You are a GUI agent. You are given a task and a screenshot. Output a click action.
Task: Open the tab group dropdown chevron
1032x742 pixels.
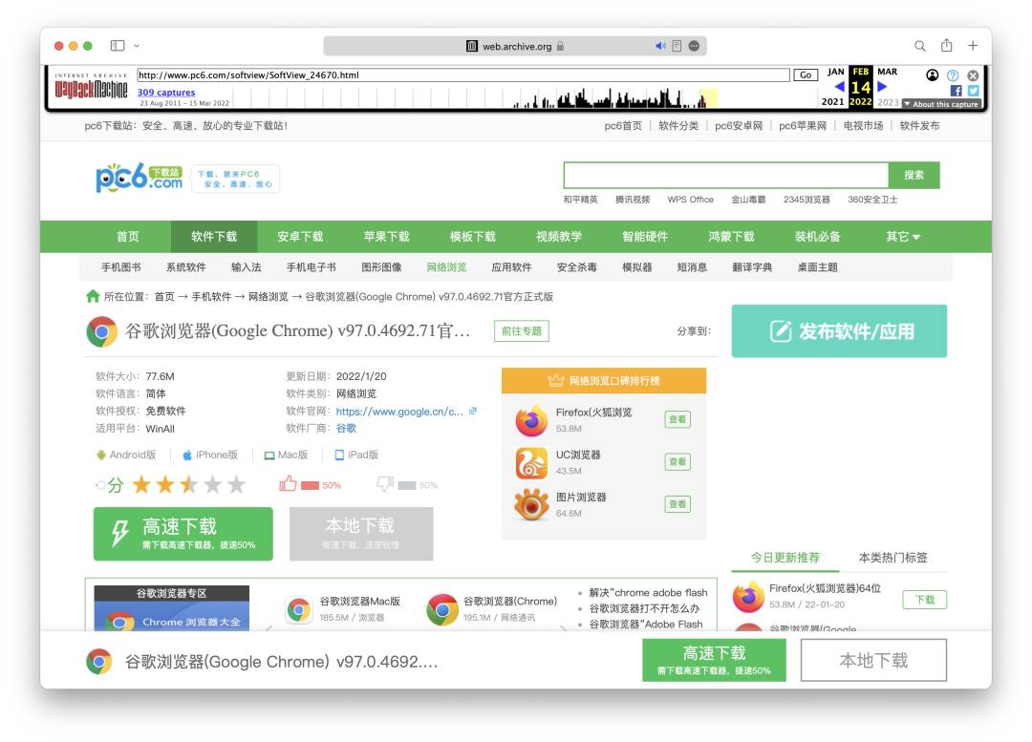point(137,46)
